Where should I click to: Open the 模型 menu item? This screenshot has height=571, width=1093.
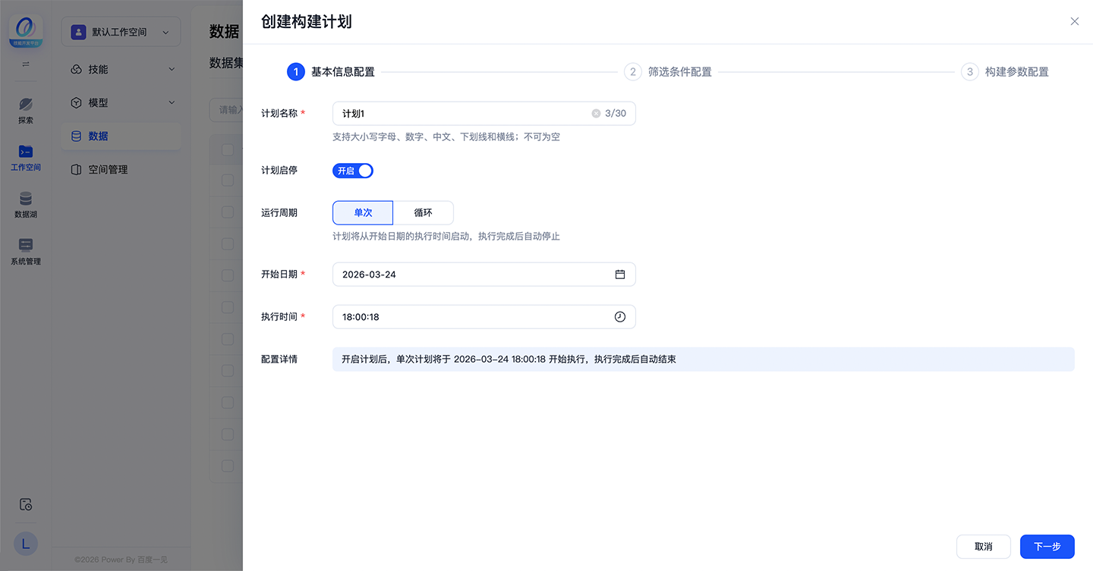[x=121, y=102]
